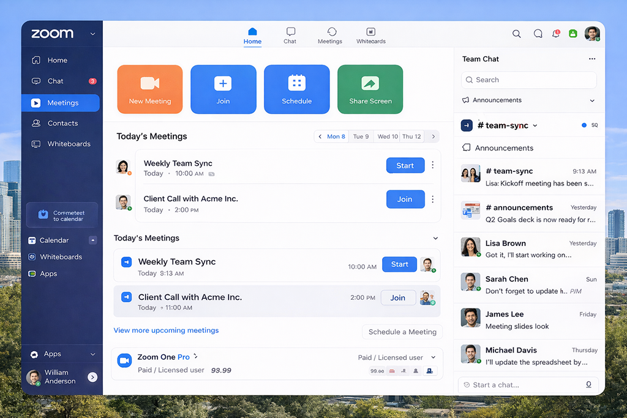Open Lisa Brown's chat conversation
Viewport: 627px width, 418px height.
tap(528, 249)
